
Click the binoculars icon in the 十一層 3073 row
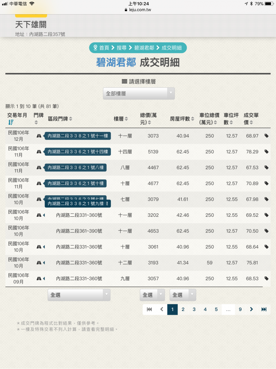pyautogui.click(x=39, y=136)
